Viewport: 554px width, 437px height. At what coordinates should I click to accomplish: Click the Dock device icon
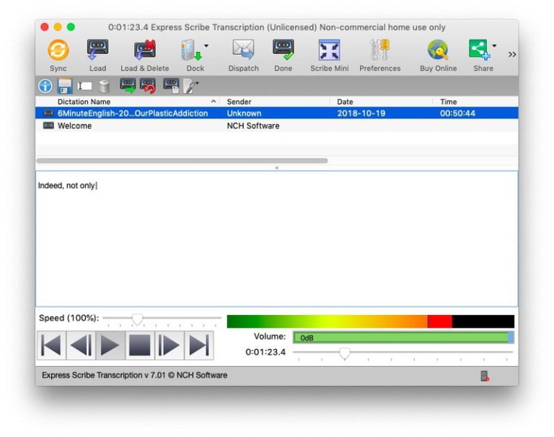[190, 50]
